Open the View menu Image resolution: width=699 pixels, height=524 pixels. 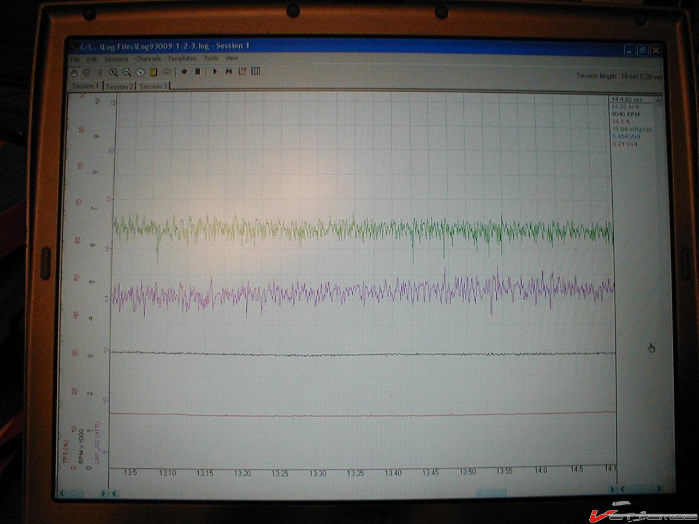[x=232, y=58]
